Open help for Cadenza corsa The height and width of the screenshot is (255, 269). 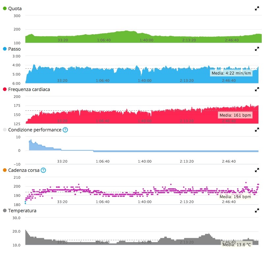pos(43,170)
